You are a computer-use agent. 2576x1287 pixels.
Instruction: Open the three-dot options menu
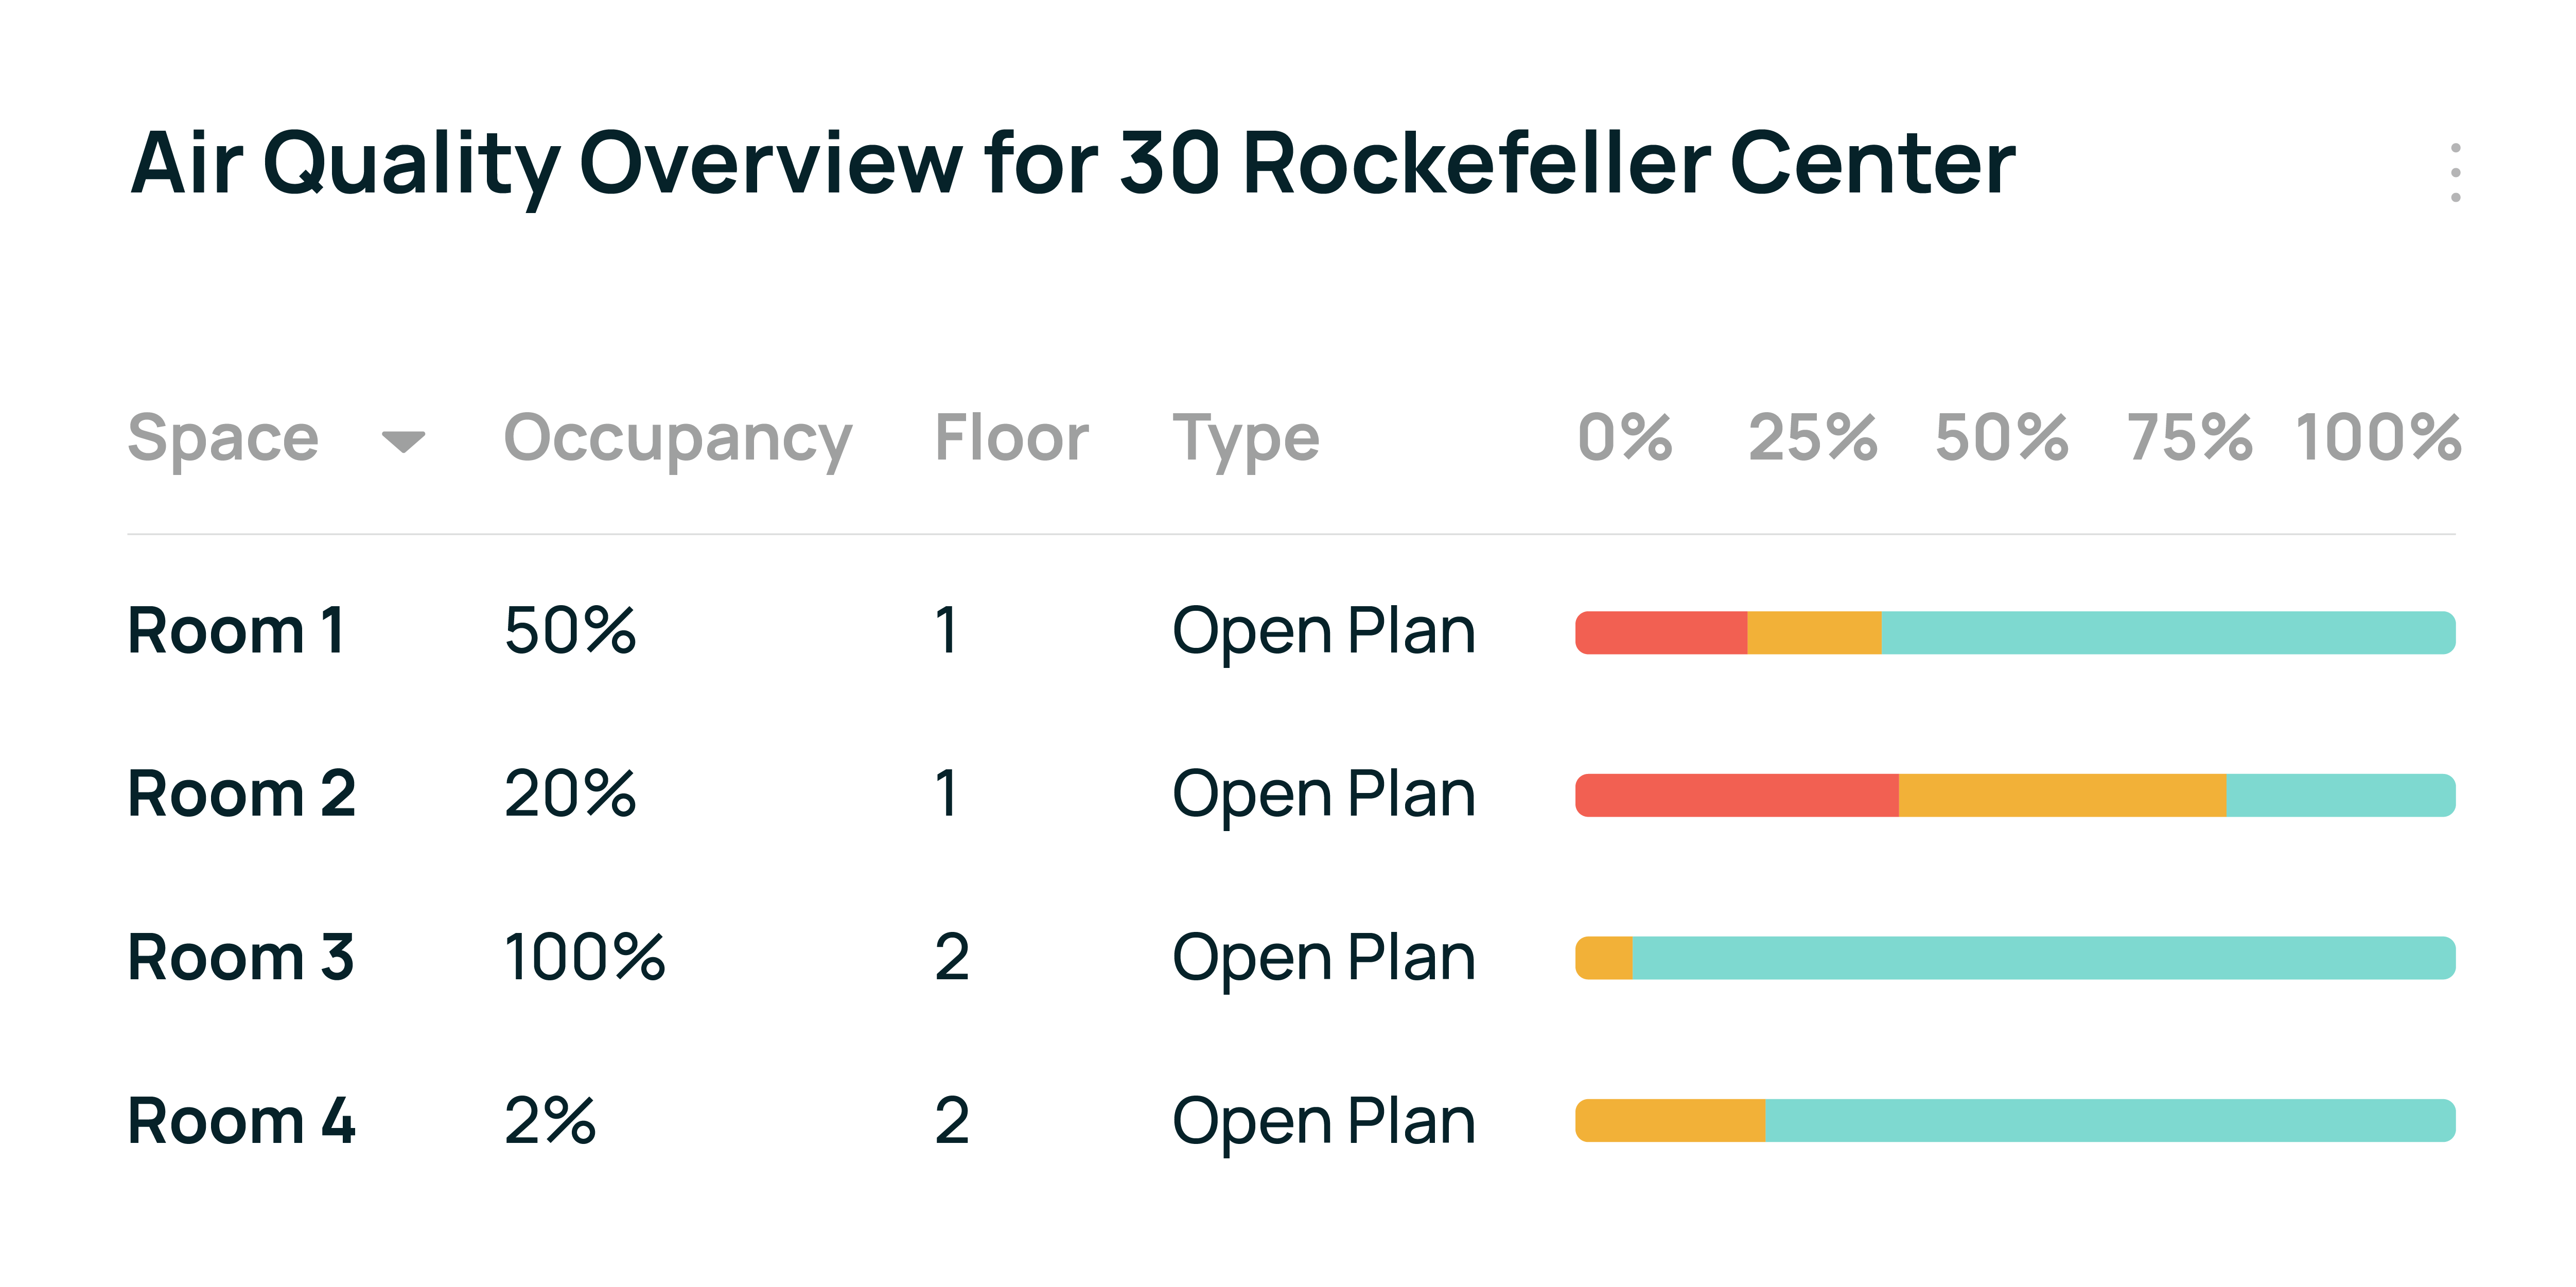pyautogui.click(x=2455, y=172)
